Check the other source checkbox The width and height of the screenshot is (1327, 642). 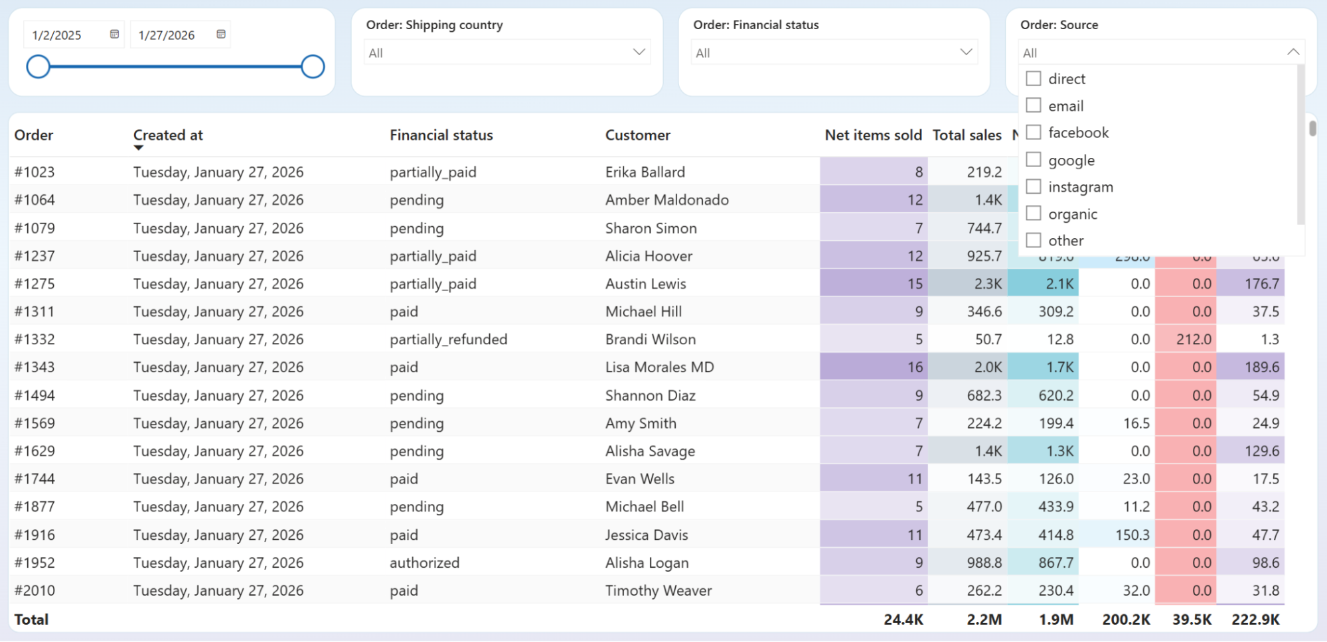(1034, 241)
